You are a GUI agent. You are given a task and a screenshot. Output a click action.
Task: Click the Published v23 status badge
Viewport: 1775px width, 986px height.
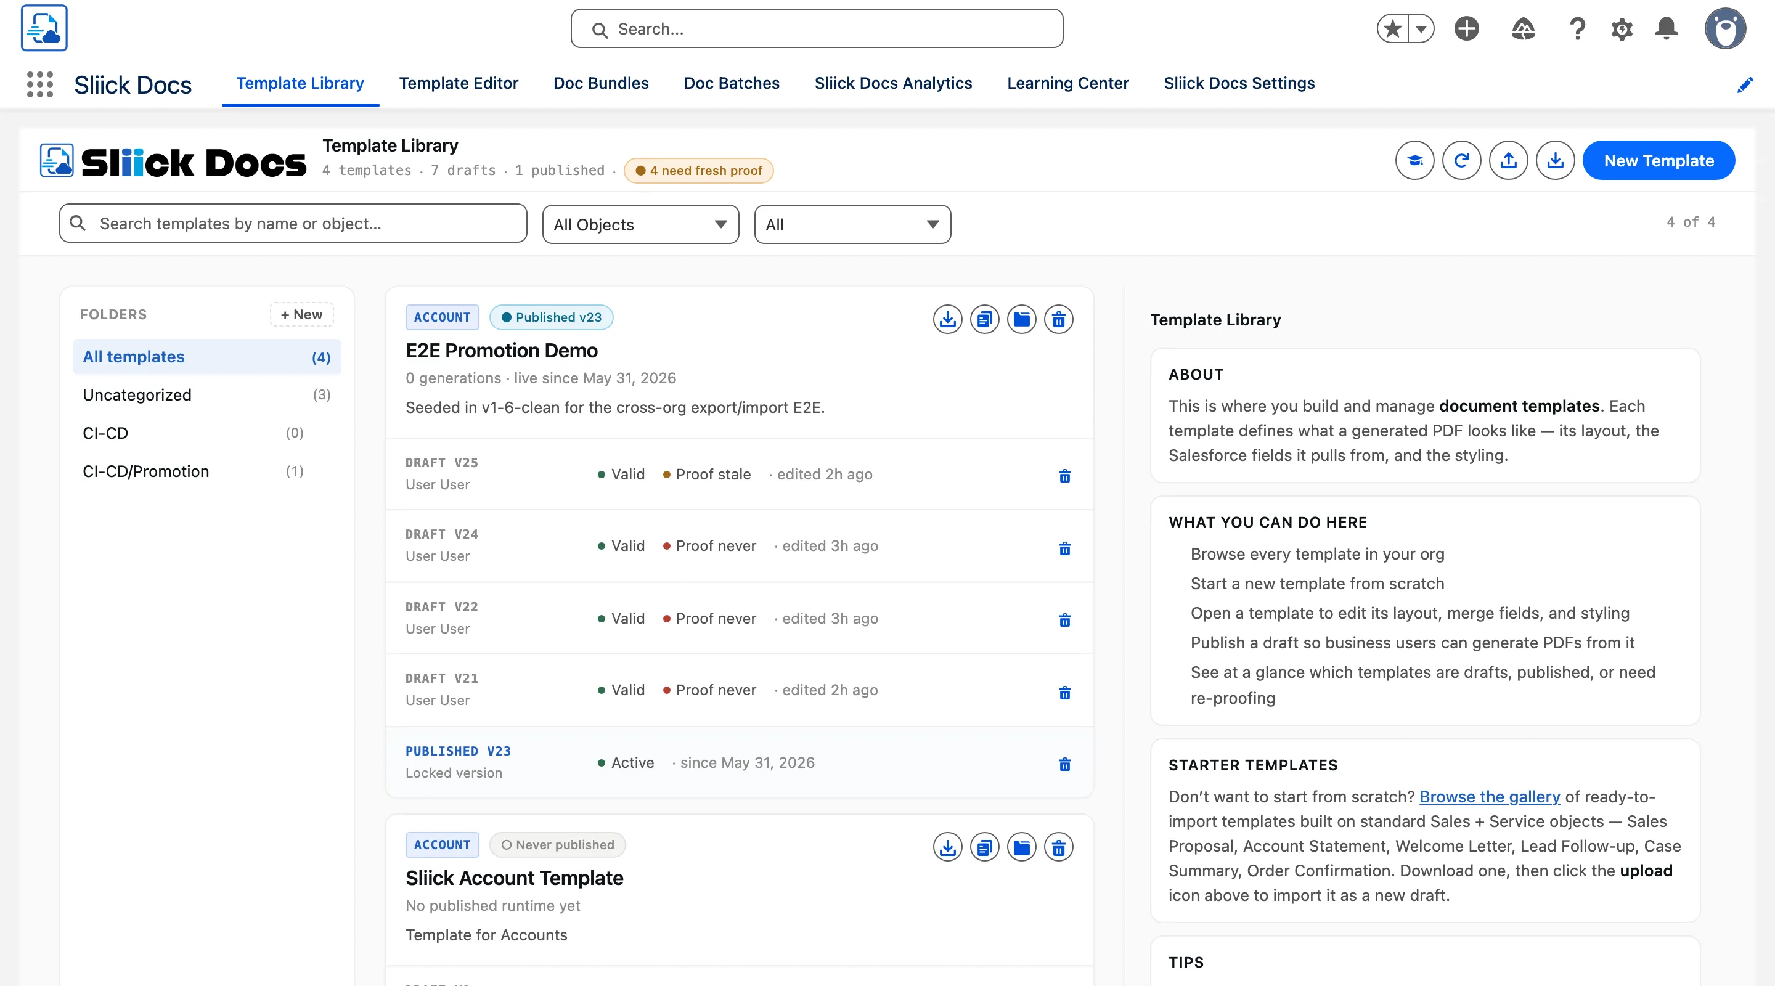pyautogui.click(x=551, y=317)
